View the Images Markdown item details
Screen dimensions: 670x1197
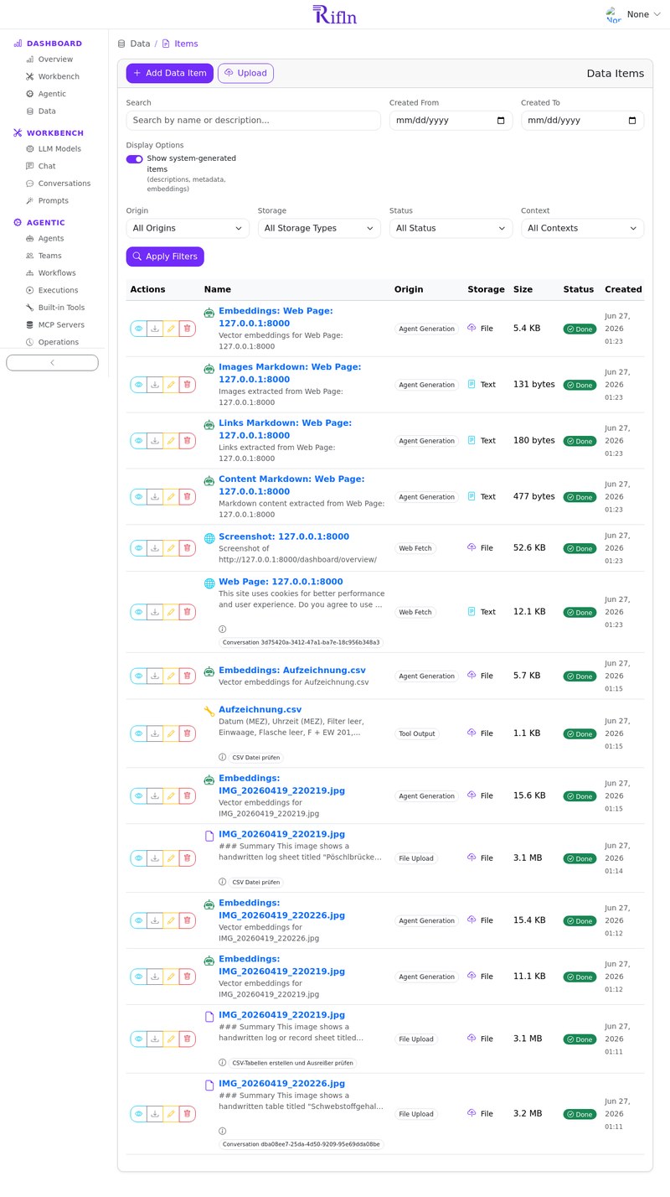tap(139, 385)
